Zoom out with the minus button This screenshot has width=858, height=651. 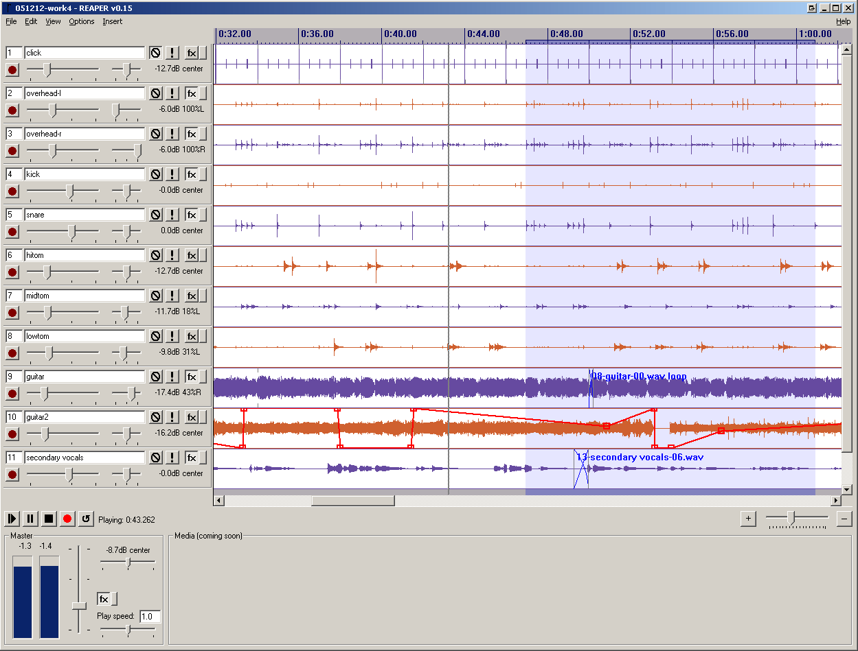click(845, 519)
